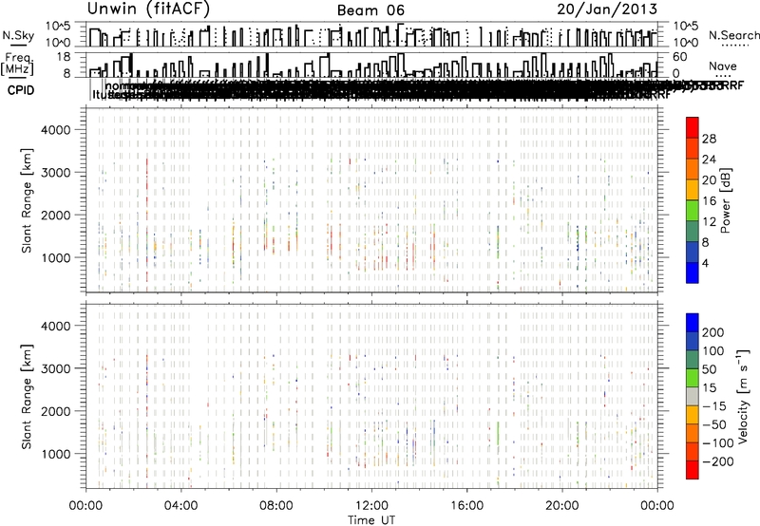
Task: Click the date '20/Jan/2013'
Action: pos(607,9)
